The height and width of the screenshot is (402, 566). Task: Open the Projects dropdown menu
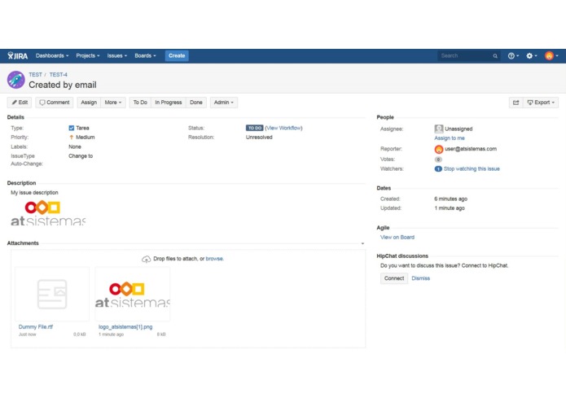click(x=88, y=56)
